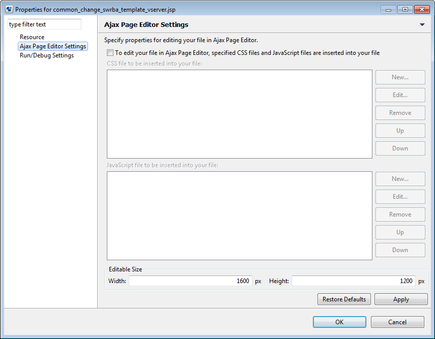The image size is (435, 339).
Task: Open Run/Debug Settings page
Action: pos(47,55)
